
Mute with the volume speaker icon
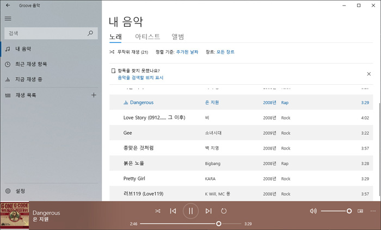pyautogui.click(x=313, y=211)
